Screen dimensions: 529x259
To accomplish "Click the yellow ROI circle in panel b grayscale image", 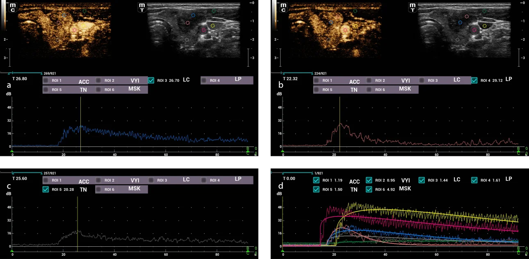I will point(484,26).
